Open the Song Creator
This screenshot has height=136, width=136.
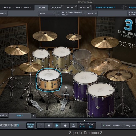[130, 126]
